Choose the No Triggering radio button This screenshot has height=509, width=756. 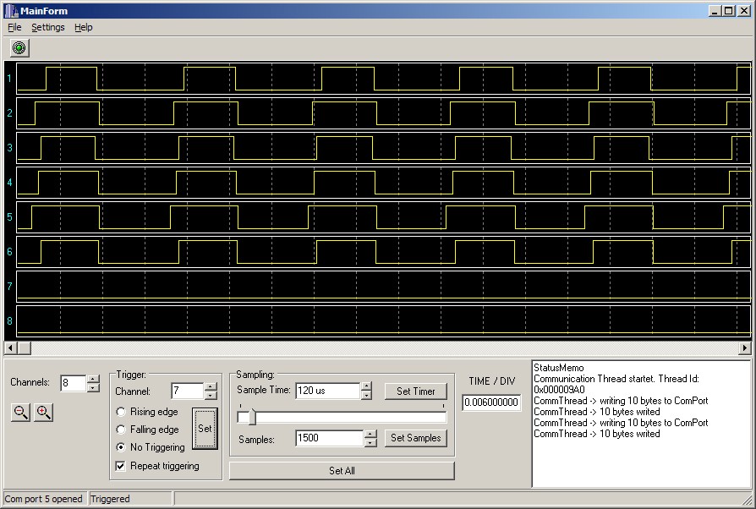(x=122, y=447)
